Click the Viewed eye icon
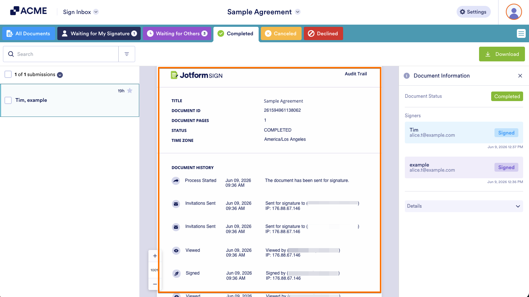 [176, 251]
